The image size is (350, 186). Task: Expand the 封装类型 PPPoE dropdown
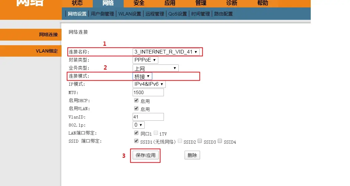(x=146, y=60)
